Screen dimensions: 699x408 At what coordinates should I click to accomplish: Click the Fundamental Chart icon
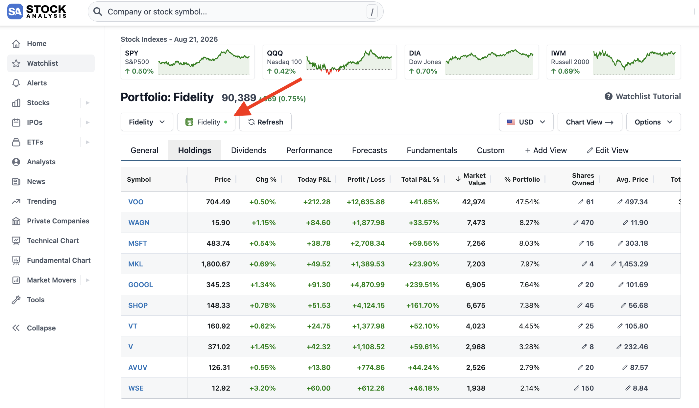(16, 261)
